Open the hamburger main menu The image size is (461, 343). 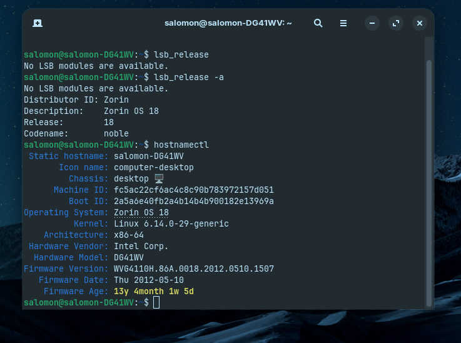tap(343, 23)
